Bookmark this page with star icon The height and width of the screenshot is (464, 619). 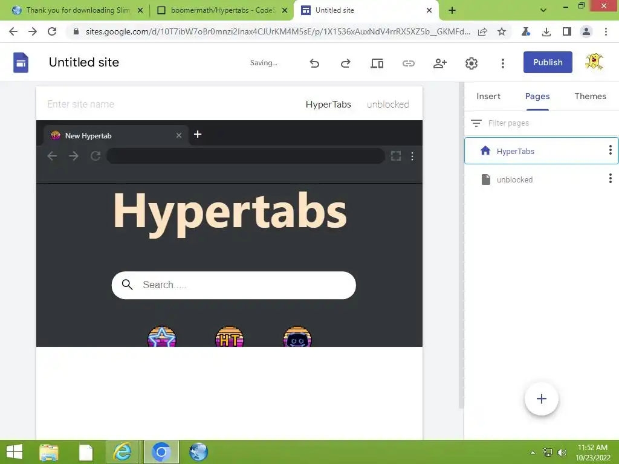point(501,31)
